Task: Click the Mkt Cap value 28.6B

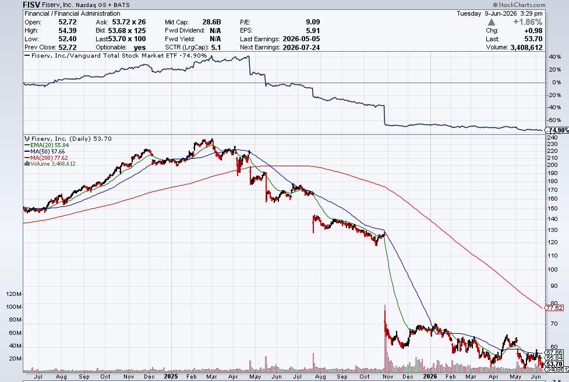Action: tap(211, 22)
